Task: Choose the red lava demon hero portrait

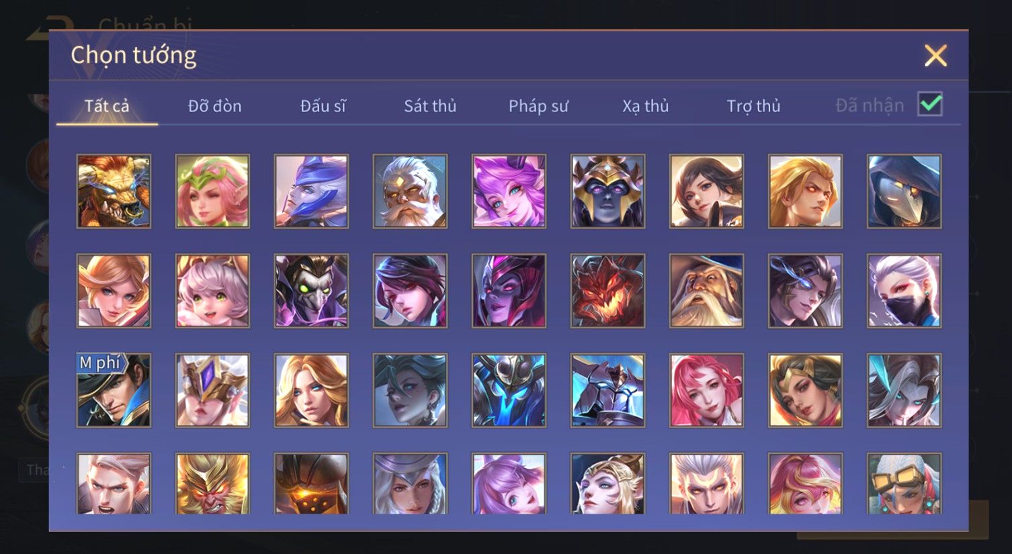Action: (x=607, y=291)
